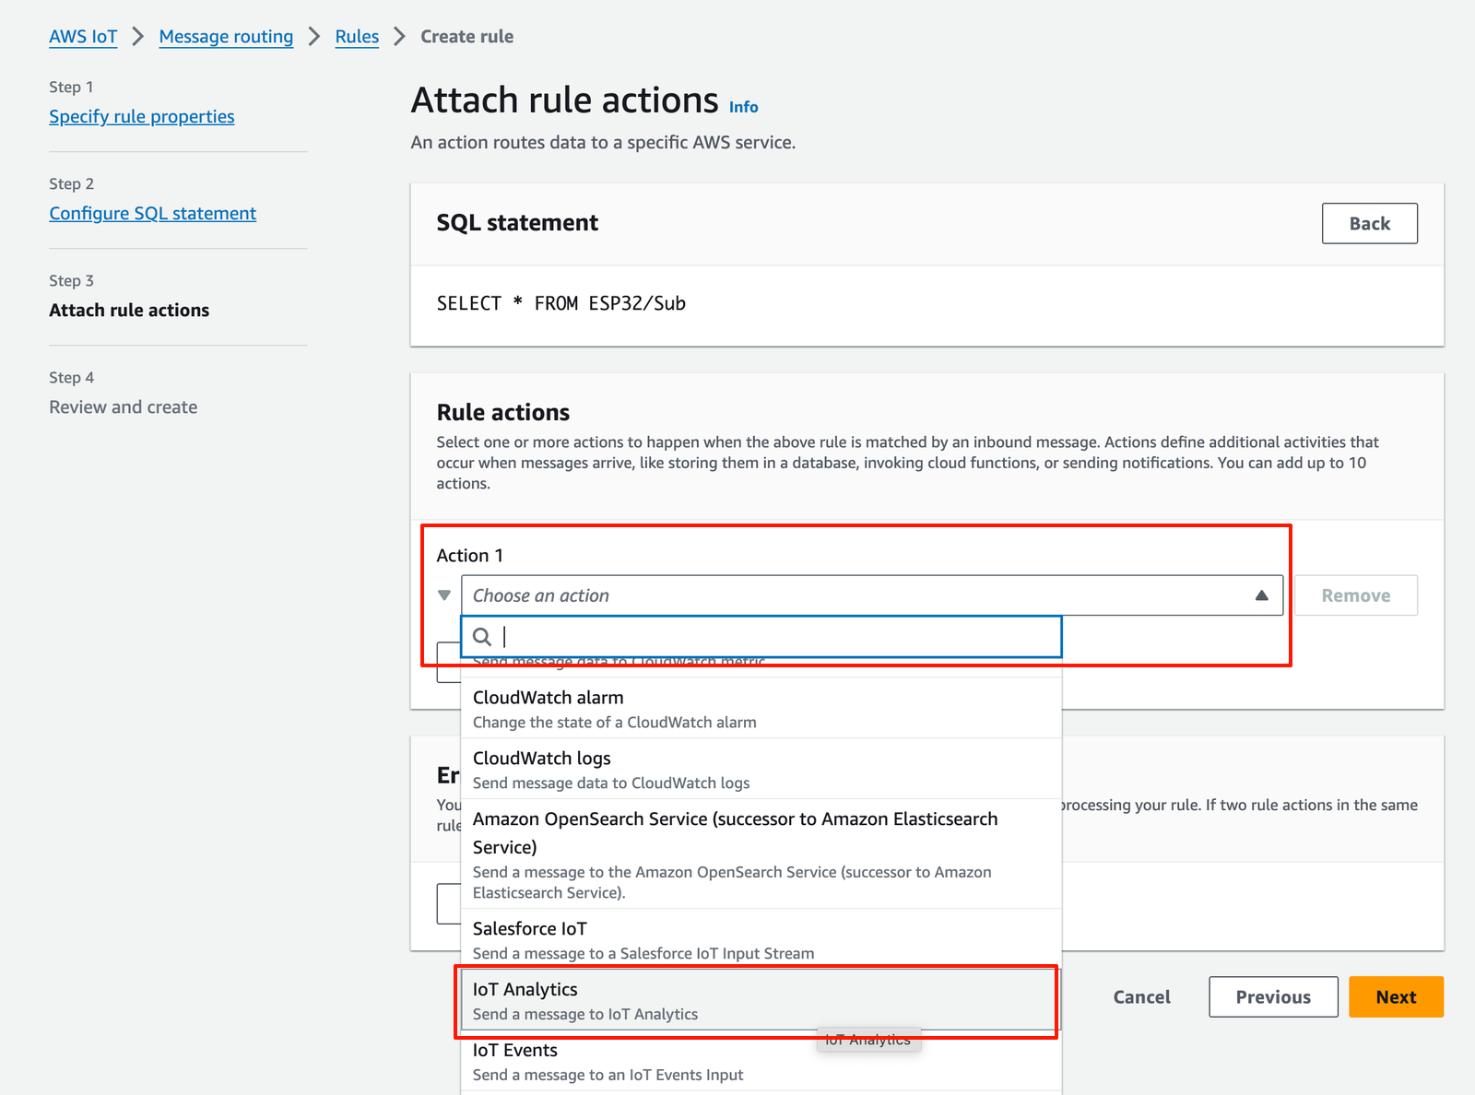1475x1095 pixels.
Task: Select Amazon OpenSearch Service action
Action: click(761, 854)
